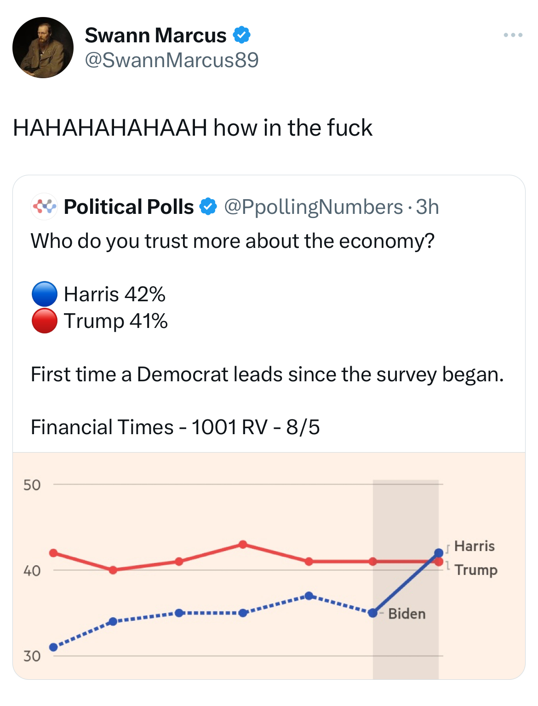Open the Political Polls account name

(x=129, y=207)
